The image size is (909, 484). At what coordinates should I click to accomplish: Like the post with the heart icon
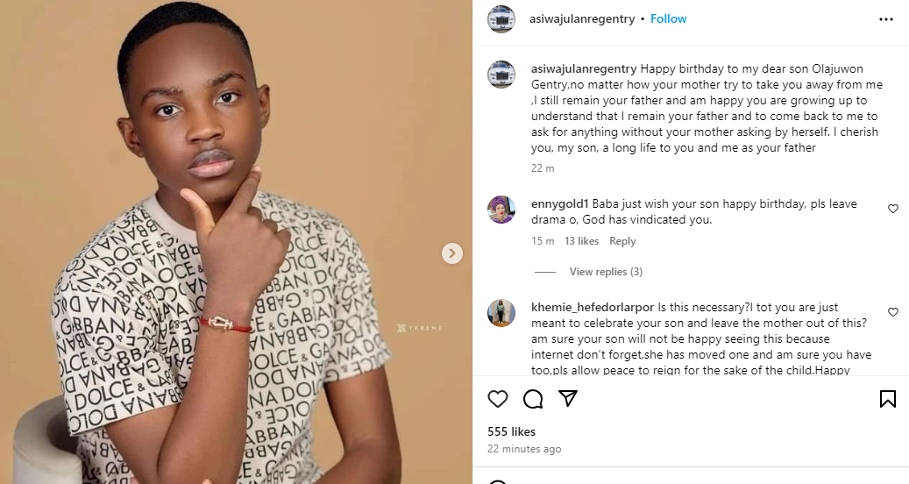tap(498, 399)
